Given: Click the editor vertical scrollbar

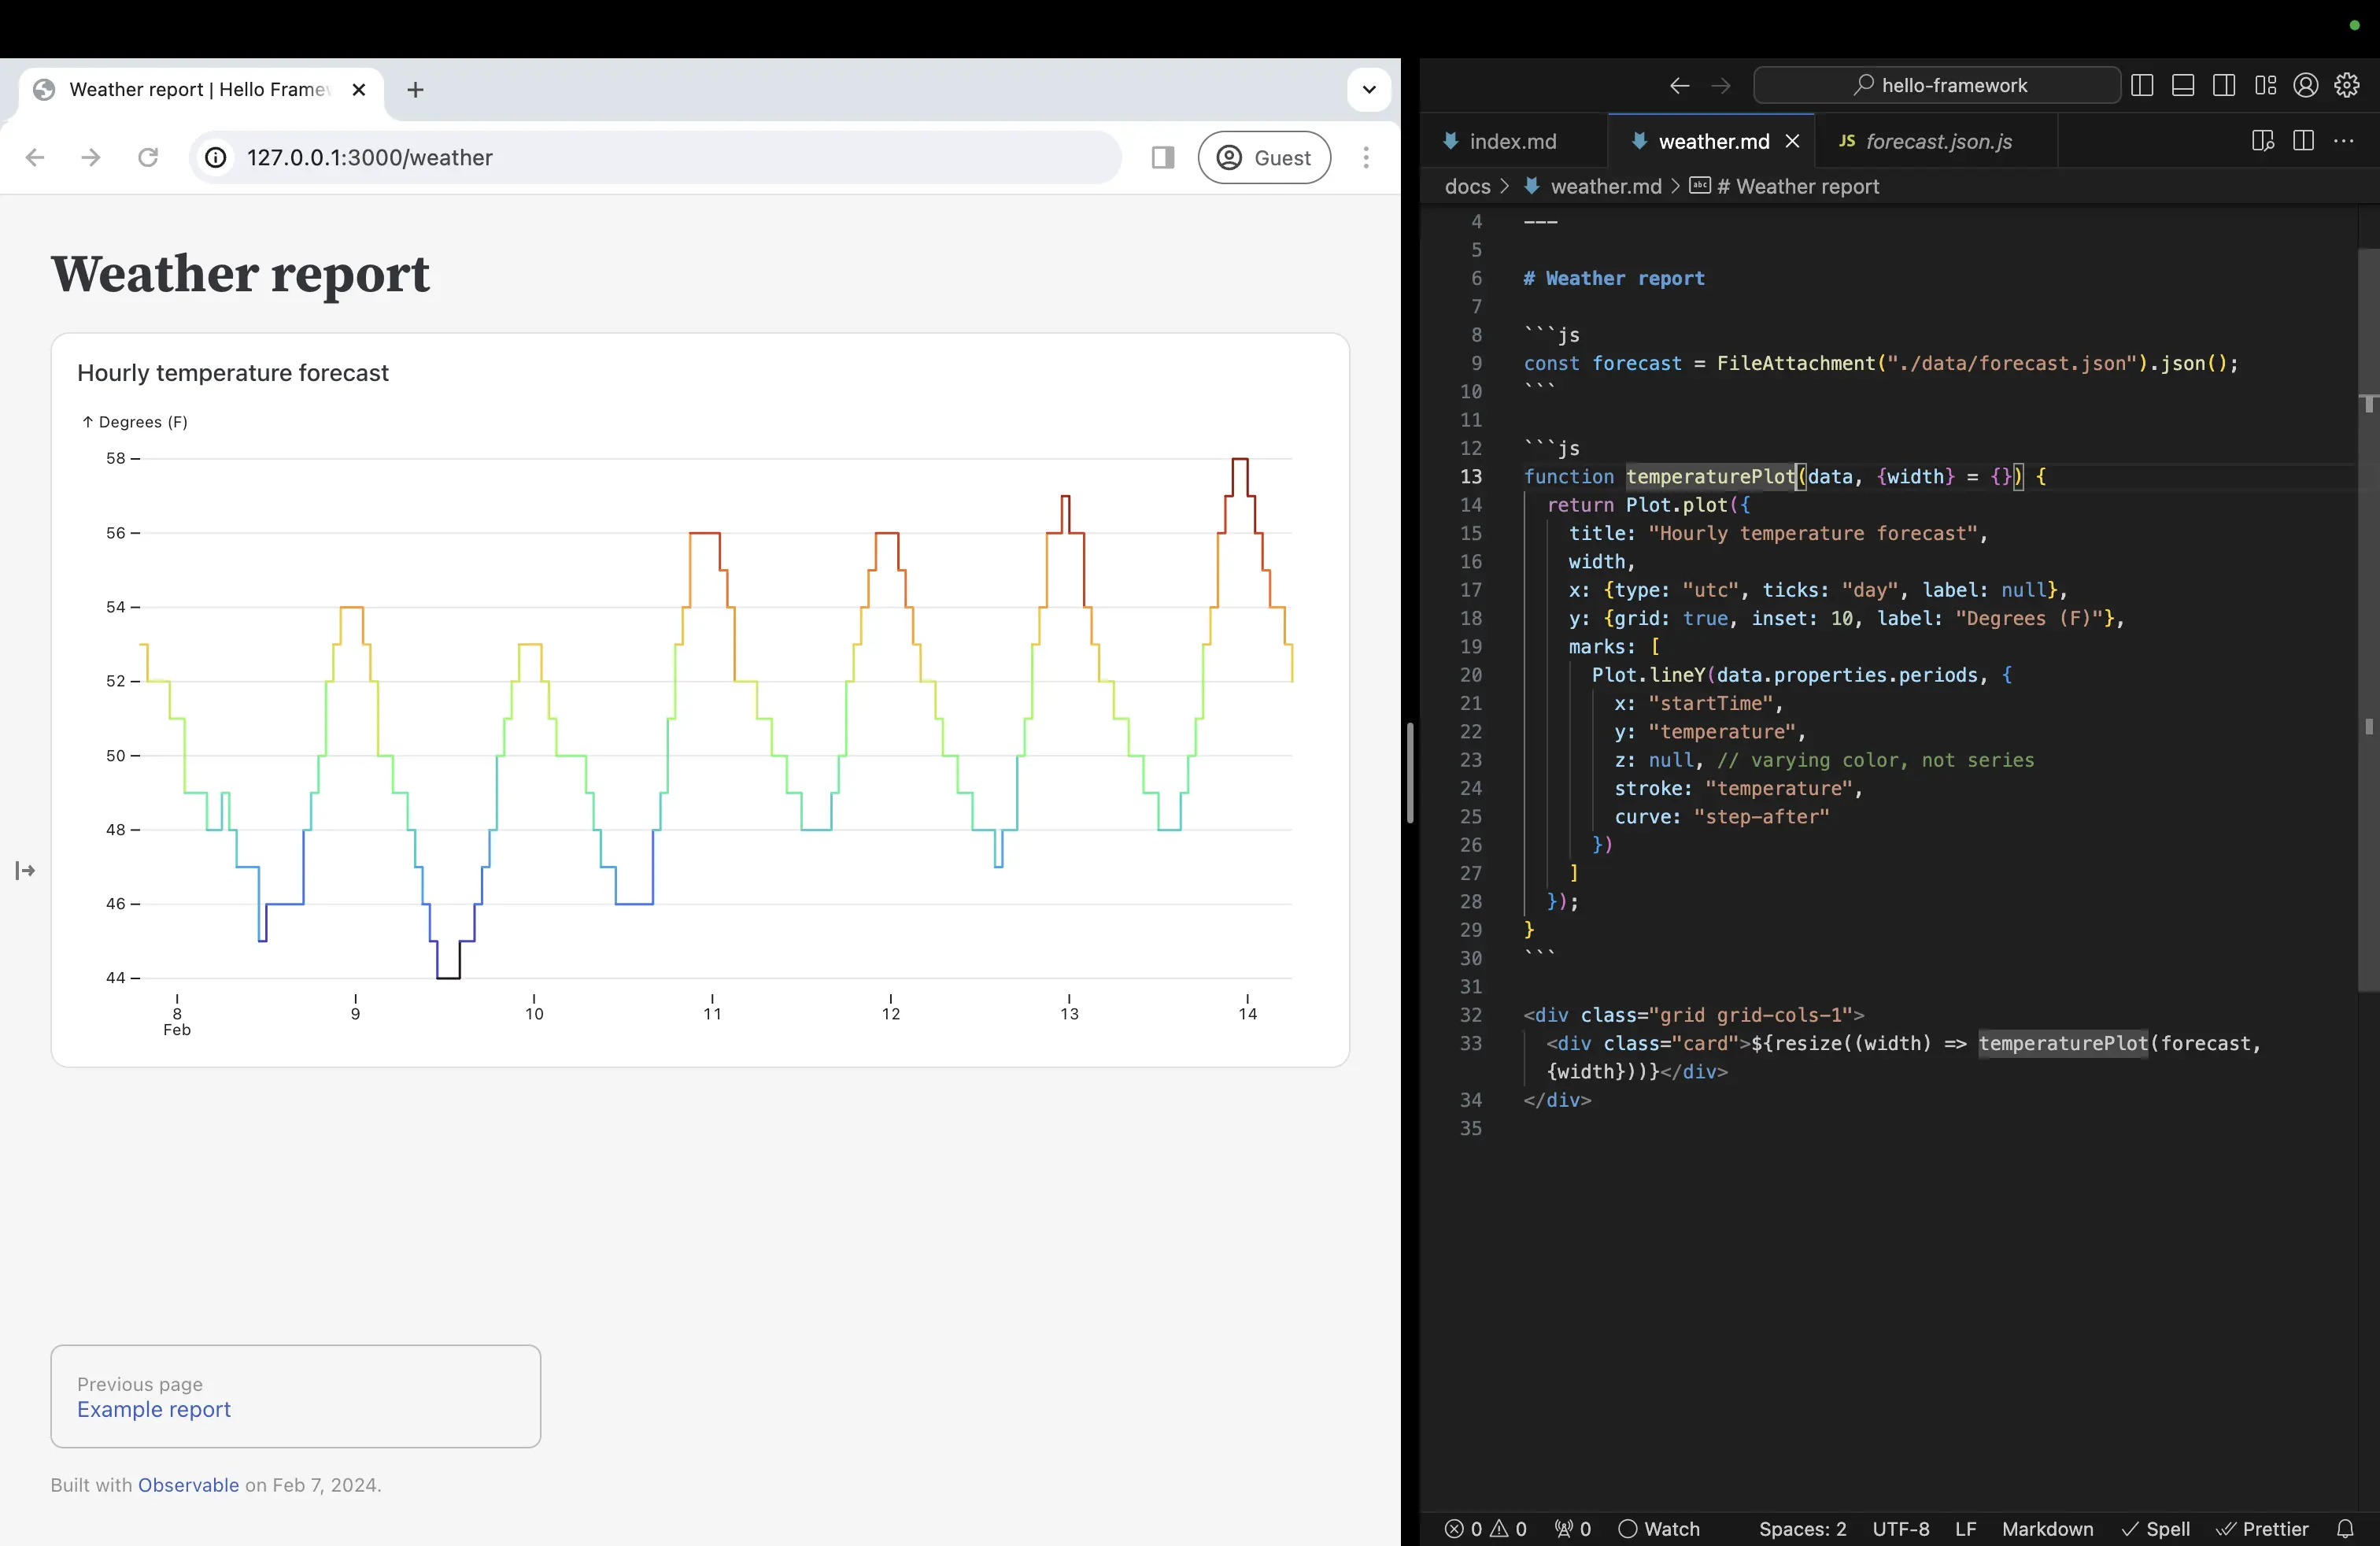Looking at the screenshot, I should [x=2368, y=620].
